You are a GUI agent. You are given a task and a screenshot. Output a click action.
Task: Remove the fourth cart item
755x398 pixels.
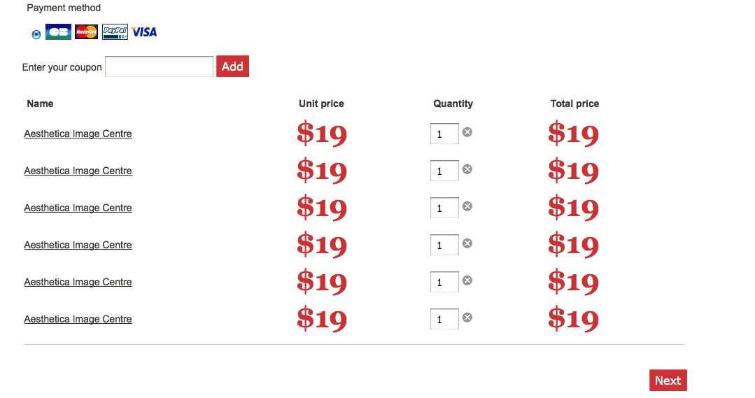tap(467, 243)
